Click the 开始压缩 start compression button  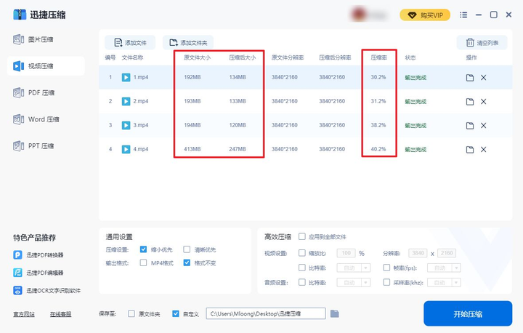coord(468,313)
